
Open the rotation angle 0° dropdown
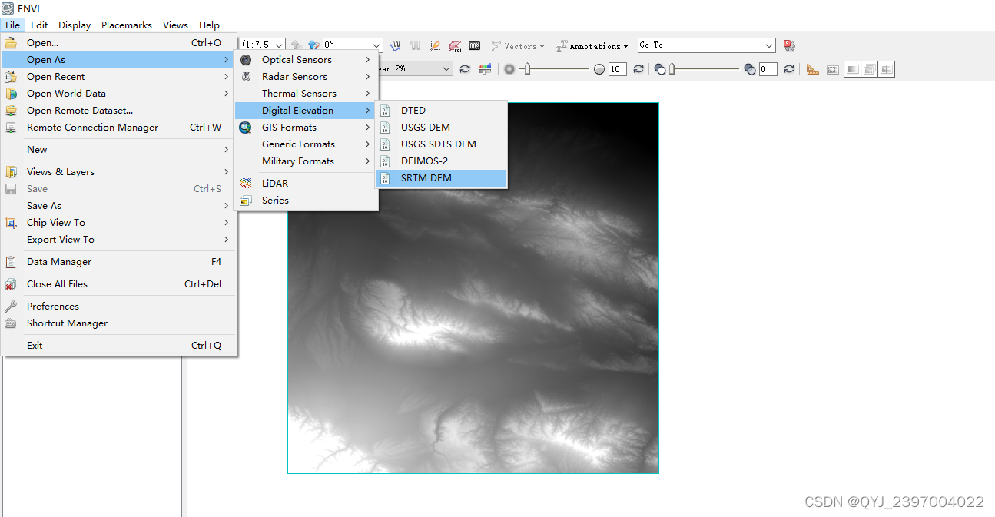pos(376,45)
